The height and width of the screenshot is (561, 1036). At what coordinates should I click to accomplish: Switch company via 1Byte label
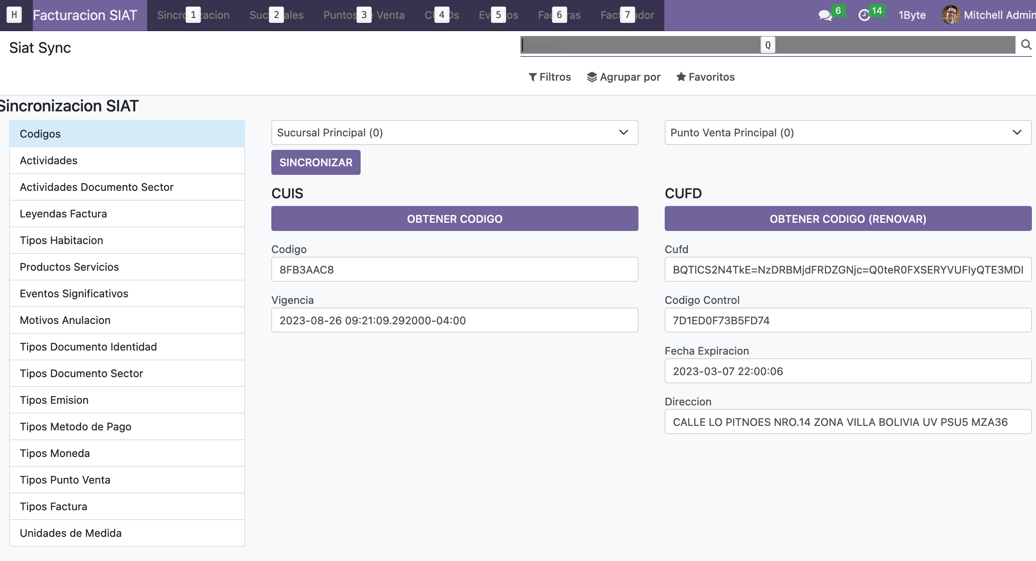tap(912, 15)
